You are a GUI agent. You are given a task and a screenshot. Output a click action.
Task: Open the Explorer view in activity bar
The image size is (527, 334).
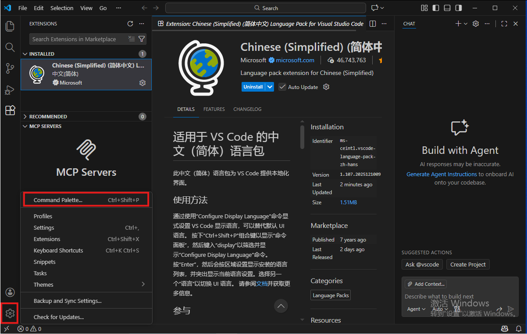(10, 26)
